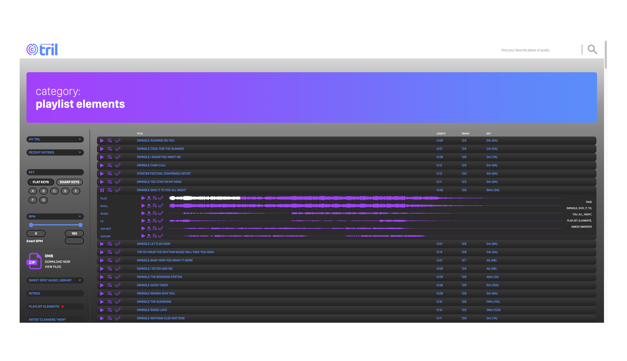Add Top Of Hour Rhythm Music to playlist
The height and width of the screenshot is (361, 627).
(x=110, y=252)
